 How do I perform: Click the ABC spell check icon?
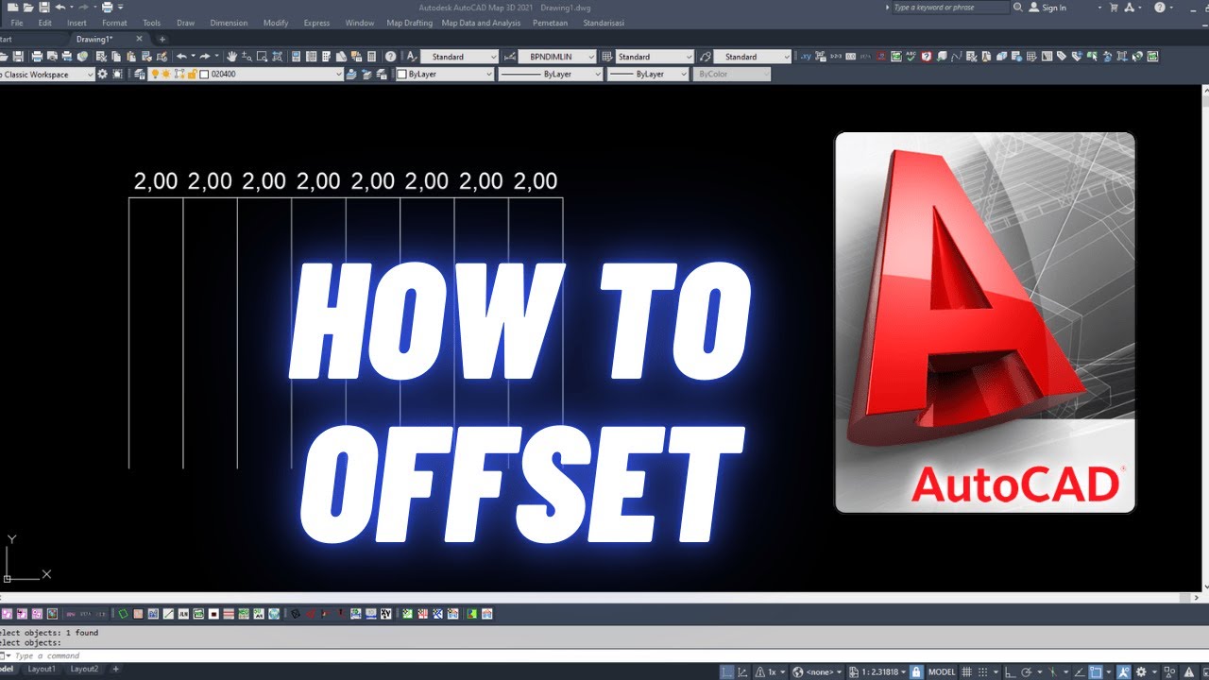(x=911, y=57)
